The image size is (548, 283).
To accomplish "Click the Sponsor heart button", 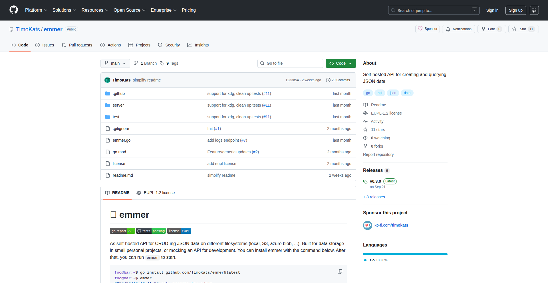I will (427, 29).
